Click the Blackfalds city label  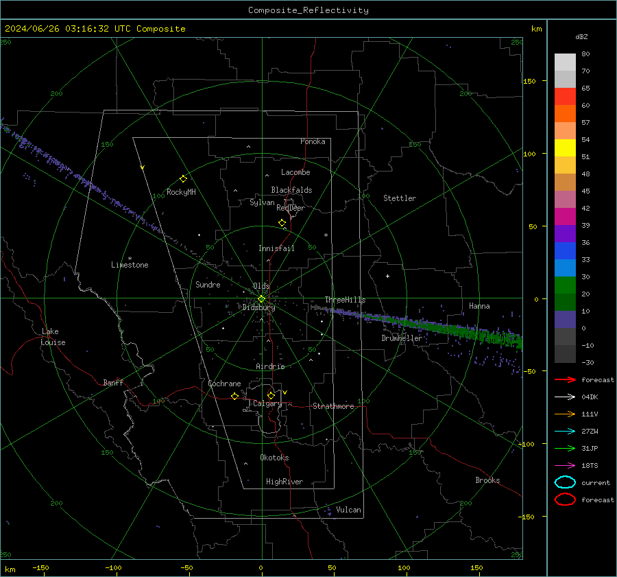click(291, 190)
